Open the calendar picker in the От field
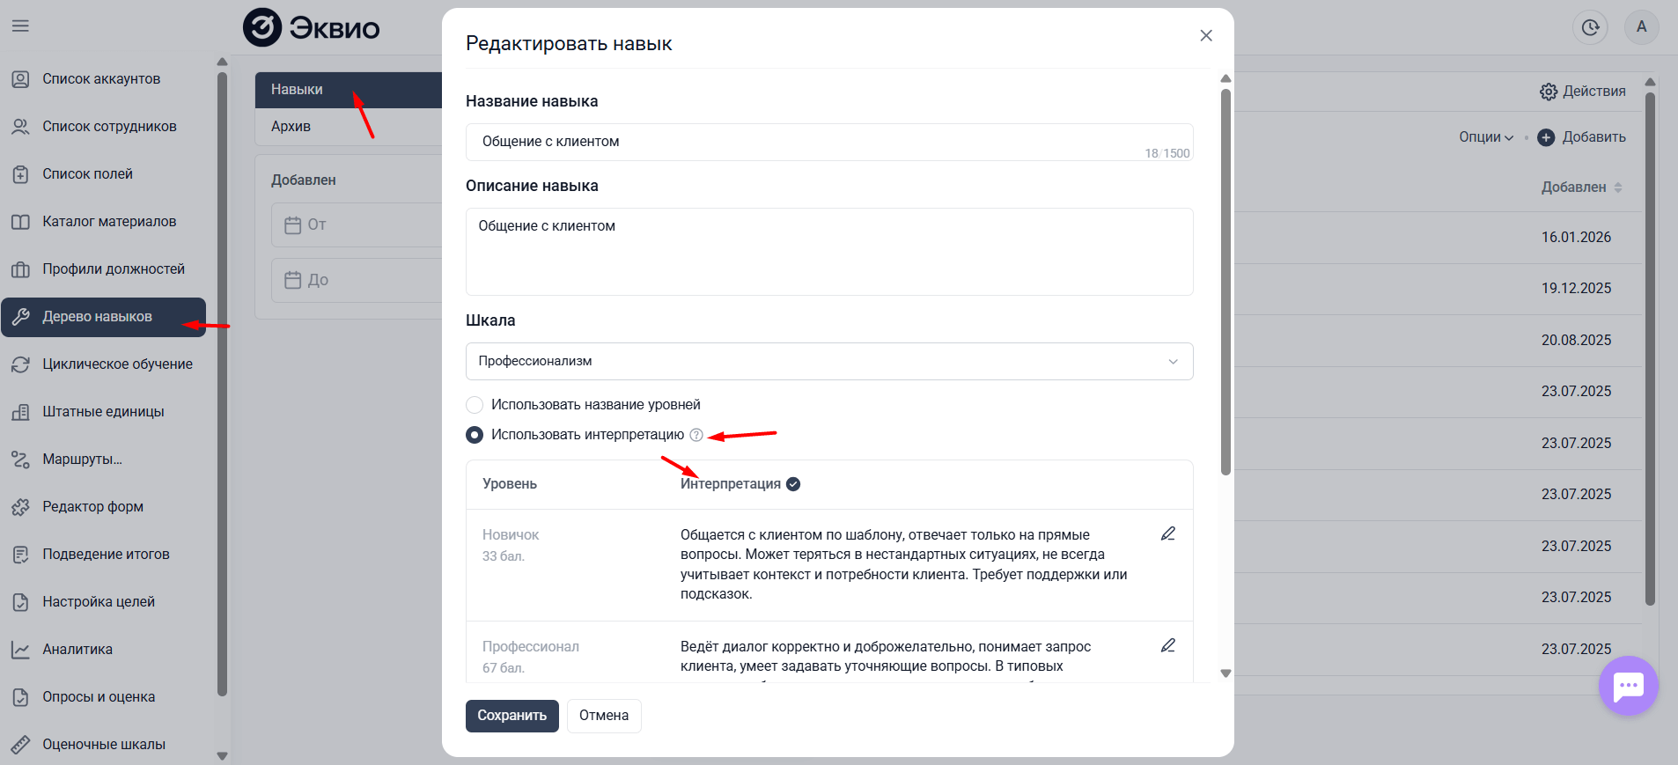The image size is (1678, 765). tap(295, 225)
